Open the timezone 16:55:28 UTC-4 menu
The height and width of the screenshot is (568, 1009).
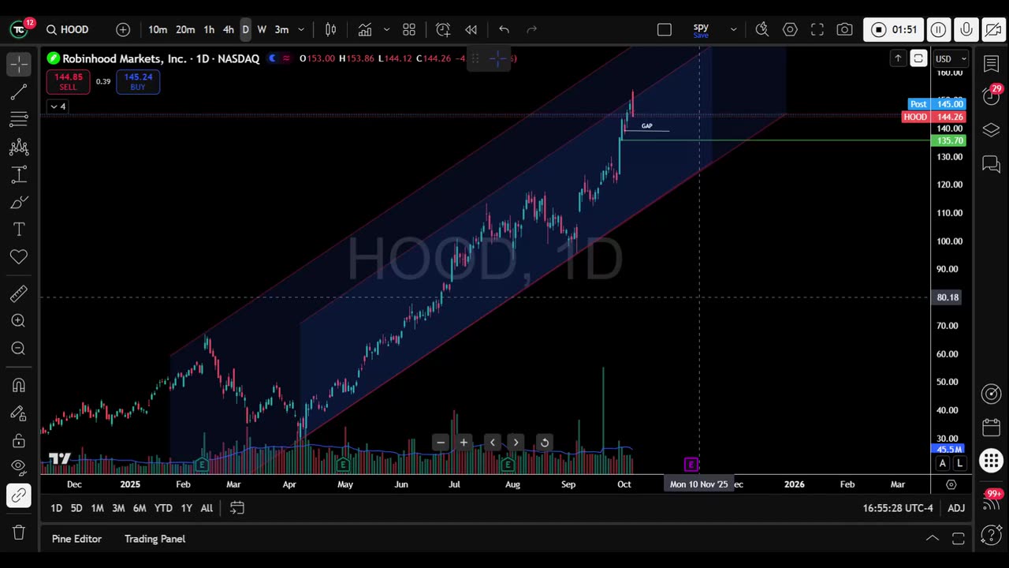click(898, 508)
